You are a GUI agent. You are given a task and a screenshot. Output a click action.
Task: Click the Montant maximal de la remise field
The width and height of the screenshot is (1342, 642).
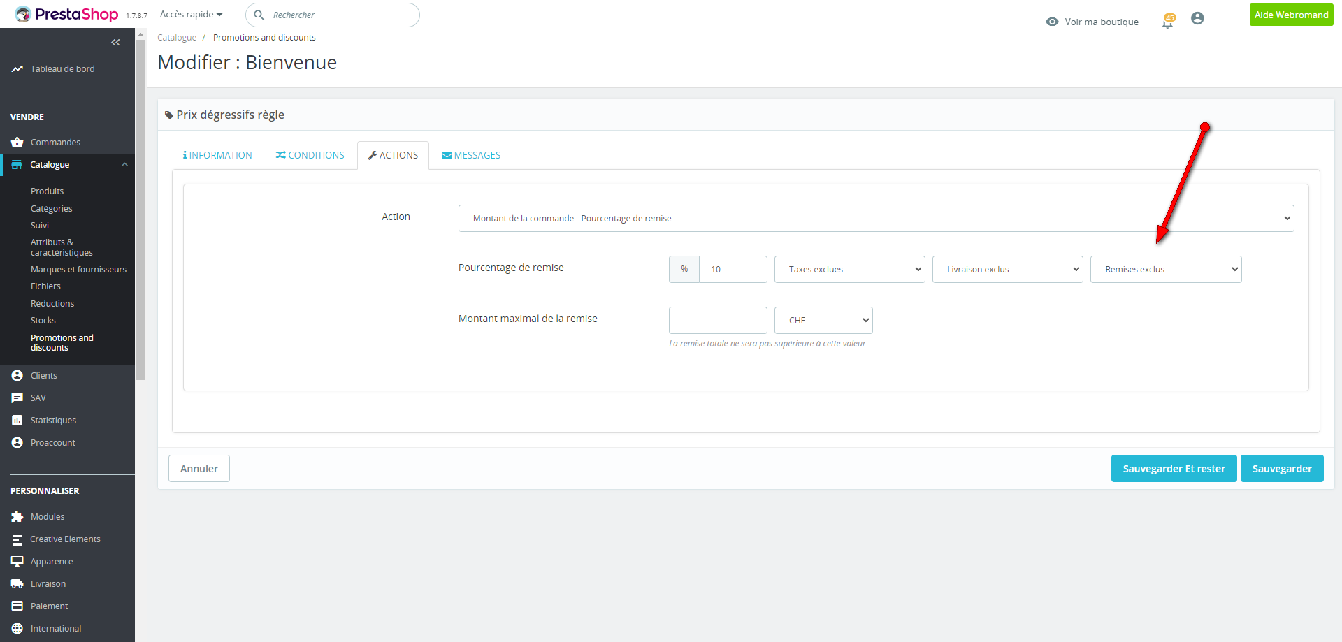point(718,321)
